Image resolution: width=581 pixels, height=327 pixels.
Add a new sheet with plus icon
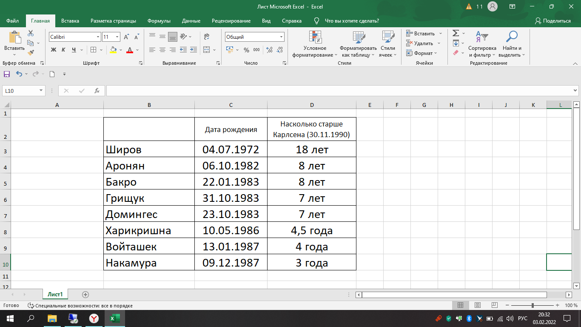[x=85, y=295]
